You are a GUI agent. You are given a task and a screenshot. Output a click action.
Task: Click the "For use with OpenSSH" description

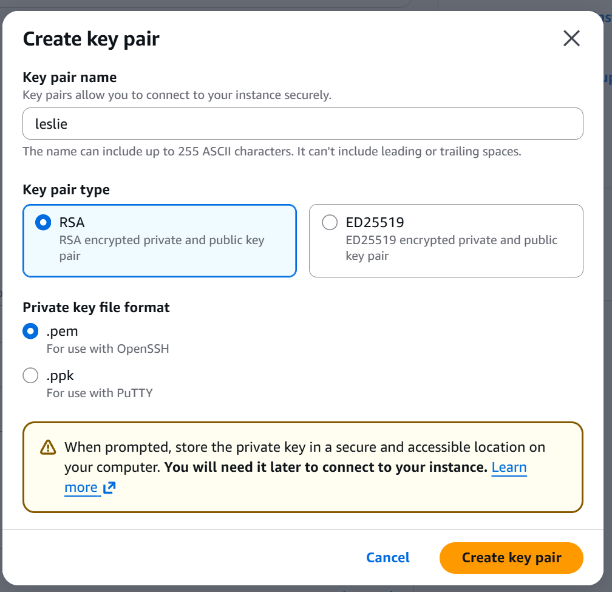point(107,349)
